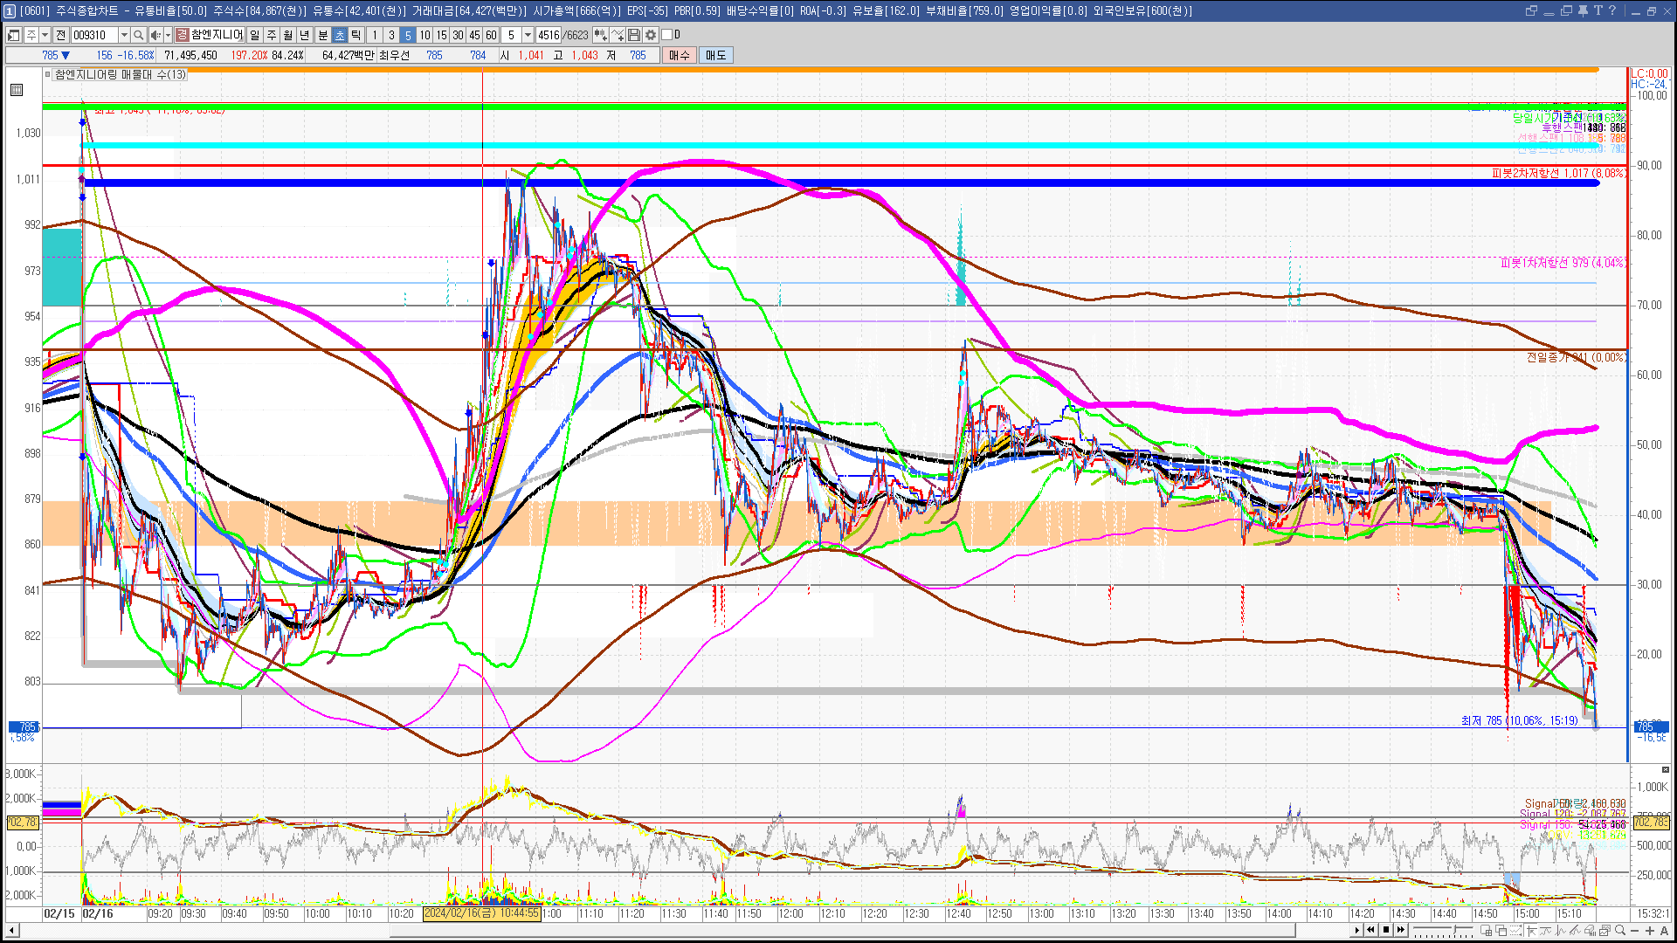Click the detach window icon in title bar

tap(1531, 10)
